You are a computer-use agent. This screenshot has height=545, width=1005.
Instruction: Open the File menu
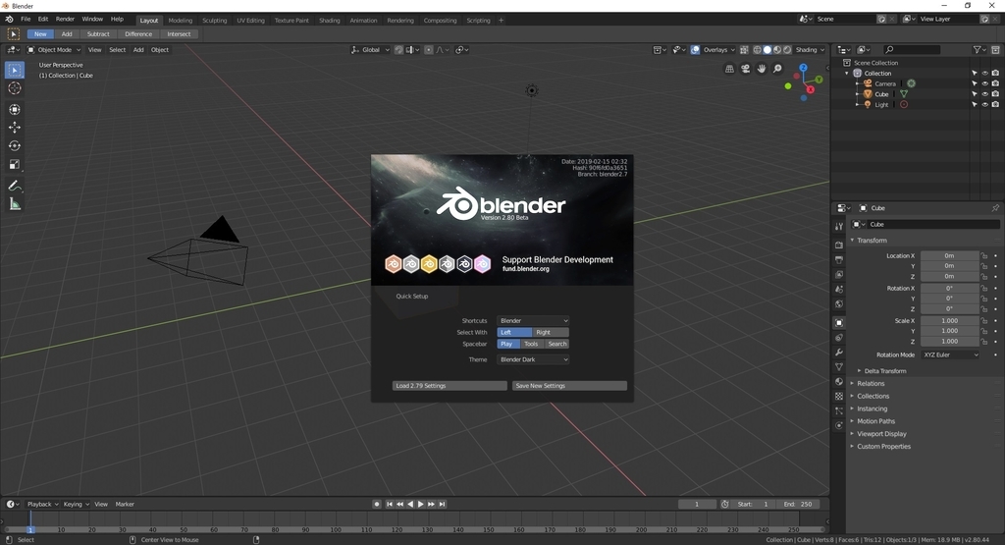coord(26,20)
